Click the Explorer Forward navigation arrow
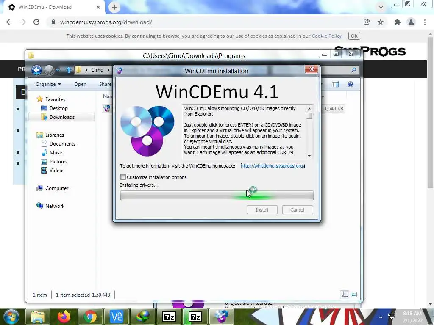The image size is (434, 325). [x=49, y=70]
